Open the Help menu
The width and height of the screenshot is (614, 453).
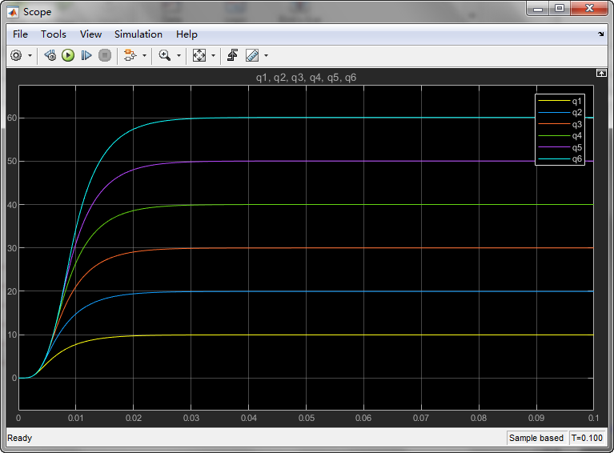coord(187,34)
